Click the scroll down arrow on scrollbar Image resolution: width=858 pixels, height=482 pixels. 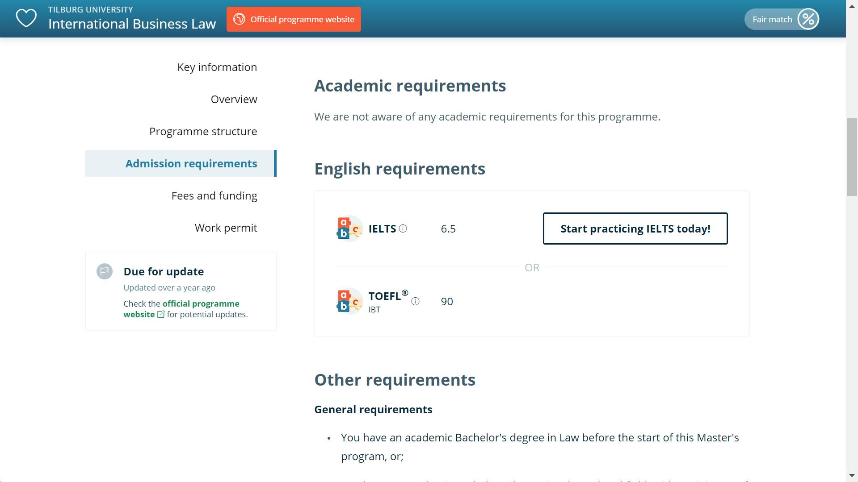coord(852,476)
